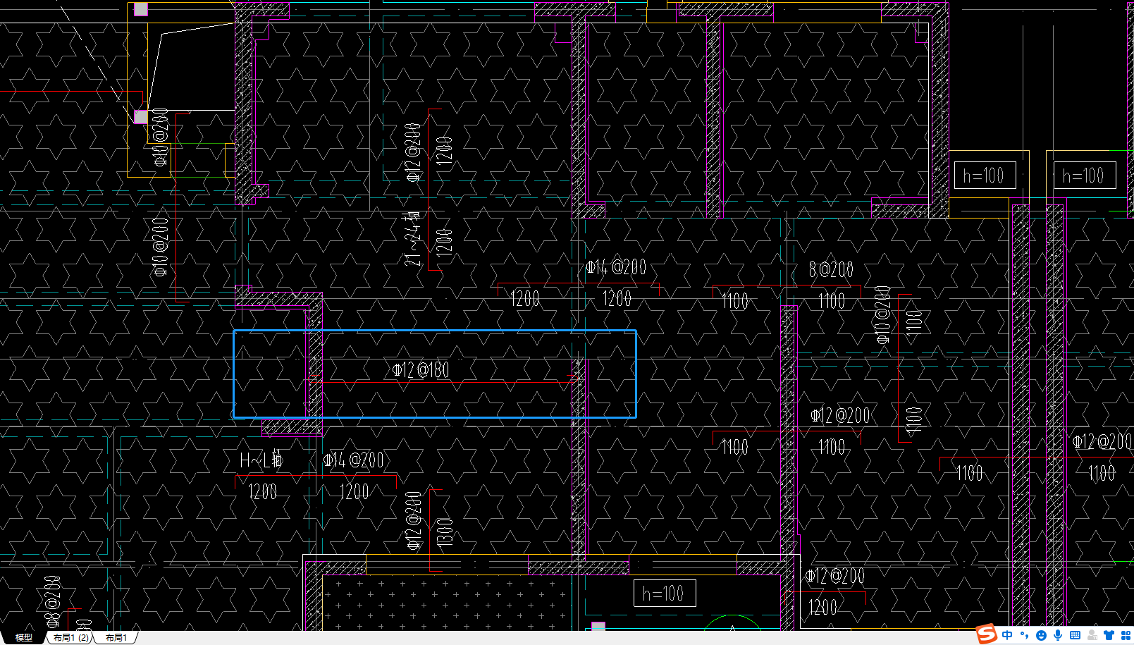Select the Φ8@200 label at bottom-left
This screenshot has height=645, width=1134.
point(54,603)
